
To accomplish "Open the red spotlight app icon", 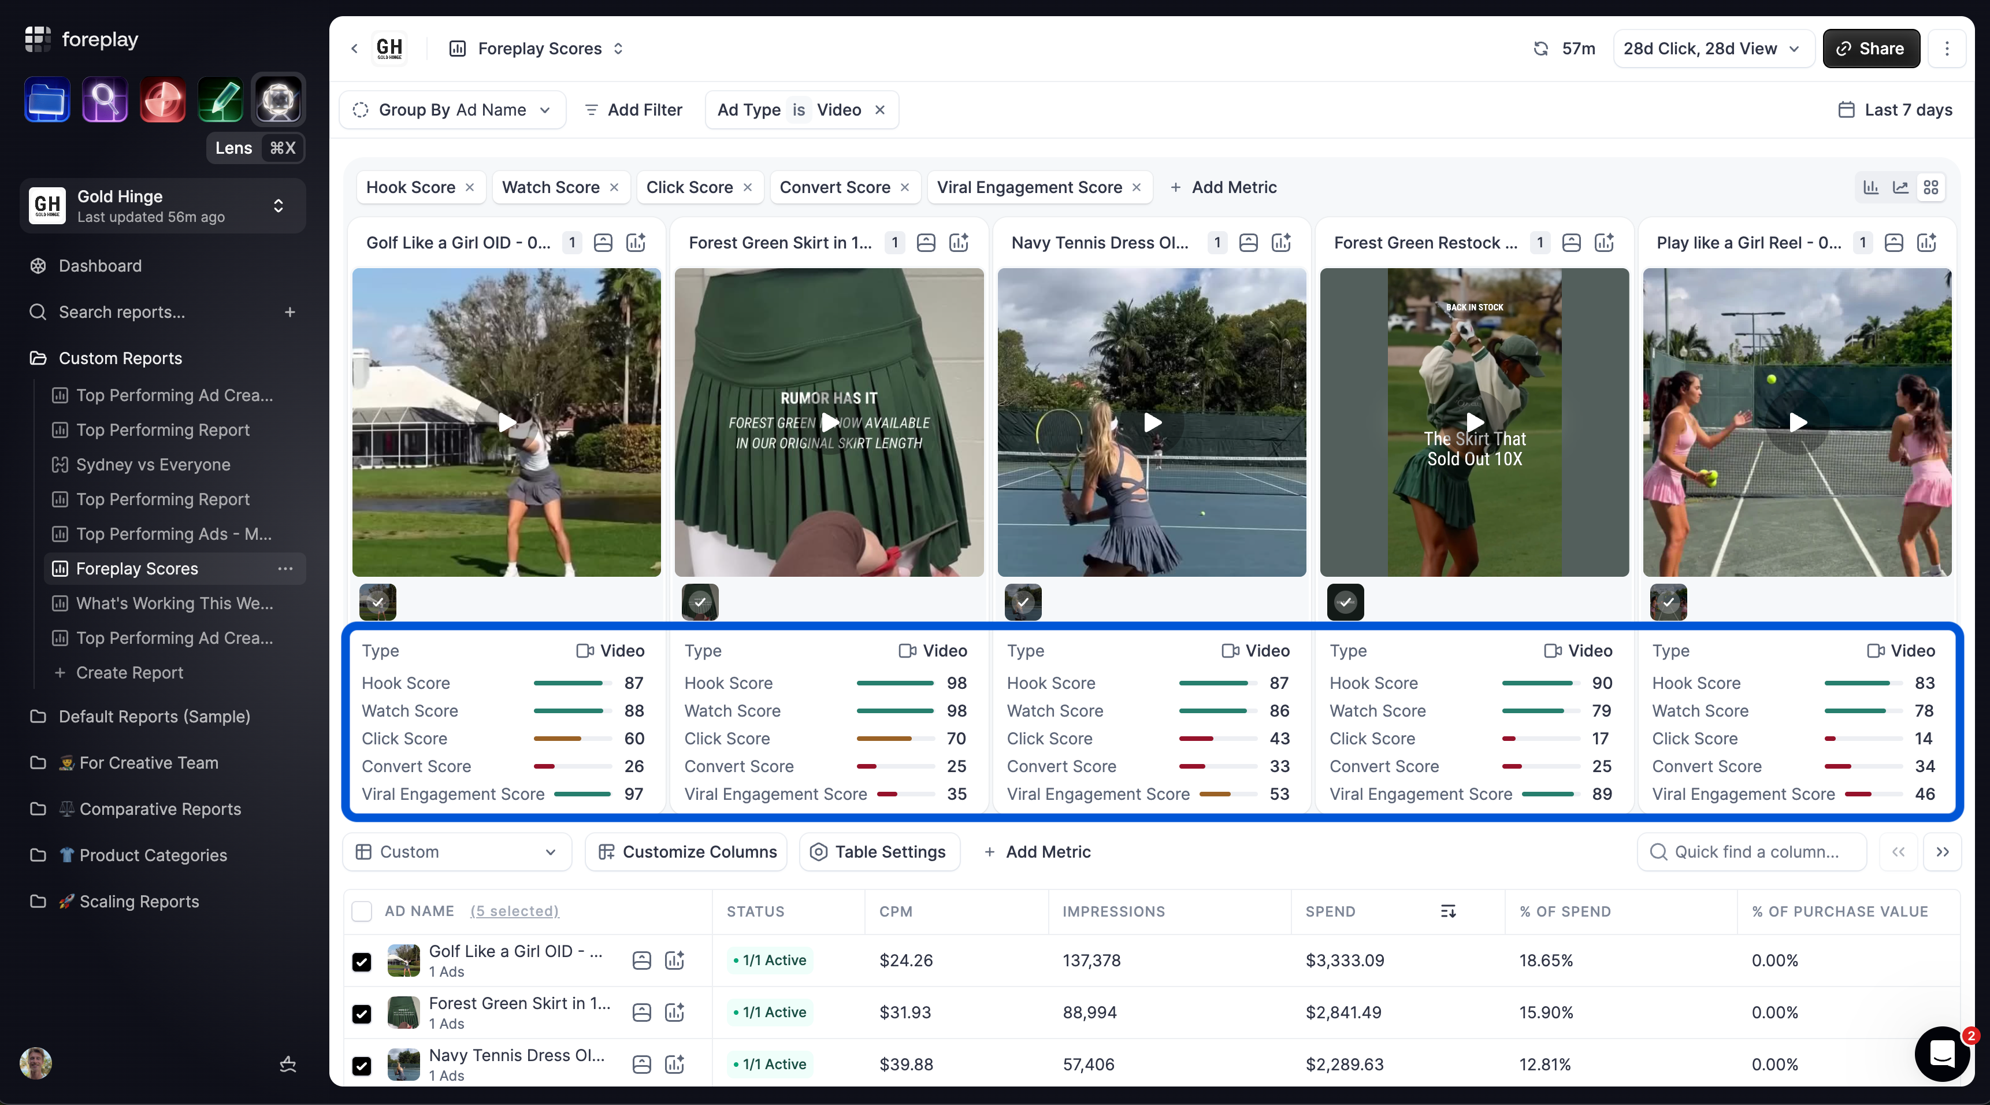I will pos(163,99).
